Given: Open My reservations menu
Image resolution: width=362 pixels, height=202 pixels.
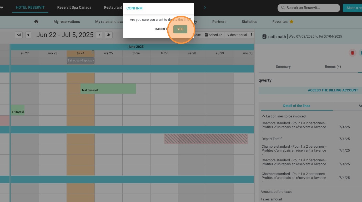Looking at the screenshot, I should click(67, 22).
